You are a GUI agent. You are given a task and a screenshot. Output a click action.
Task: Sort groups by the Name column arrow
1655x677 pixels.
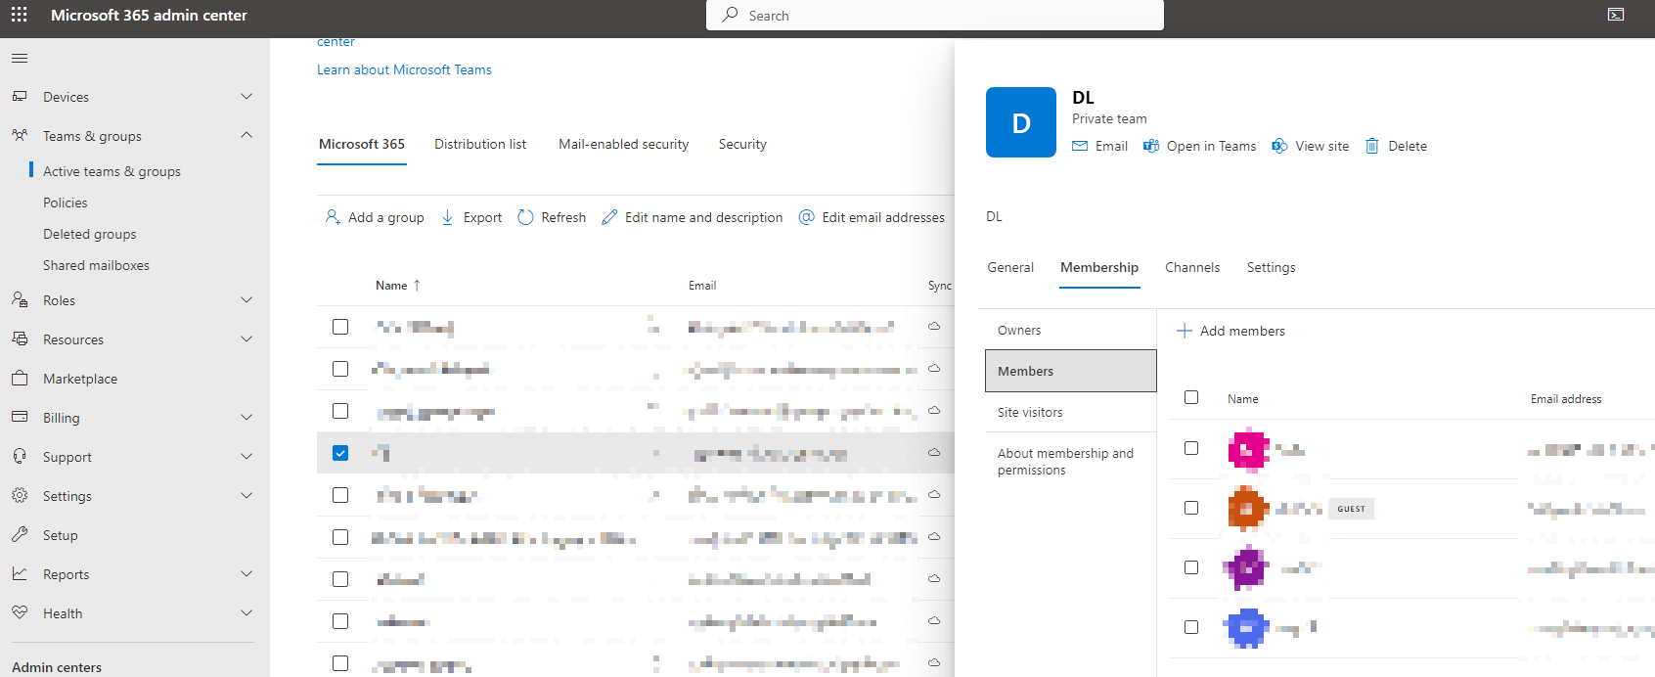pos(417,286)
